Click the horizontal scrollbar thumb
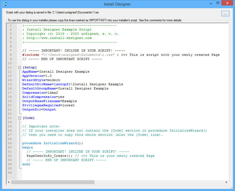Image resolution: width=235 pixels, height=191 pixels. pyautogui.click(x=53, y=182)
